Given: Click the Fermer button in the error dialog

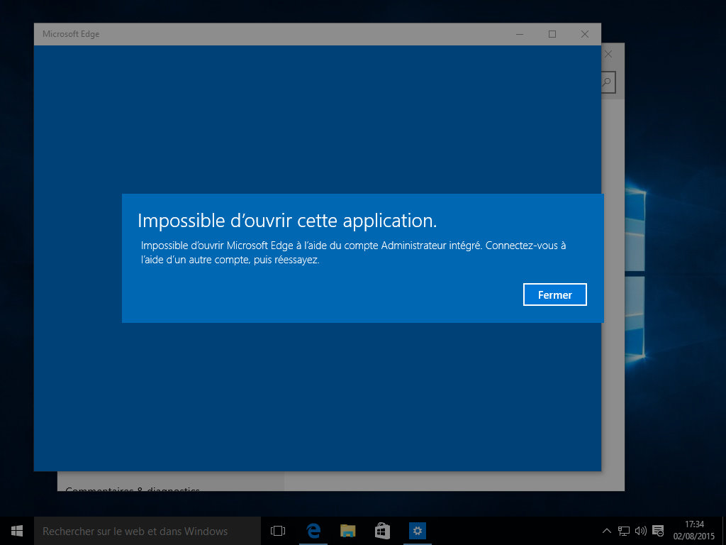Looking at the screenshot, I should coord(554,294).
